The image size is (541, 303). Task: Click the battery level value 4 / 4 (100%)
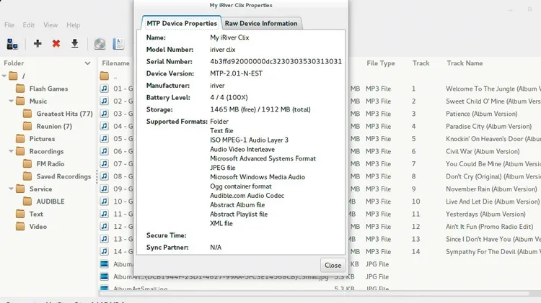tap(229, 97)
